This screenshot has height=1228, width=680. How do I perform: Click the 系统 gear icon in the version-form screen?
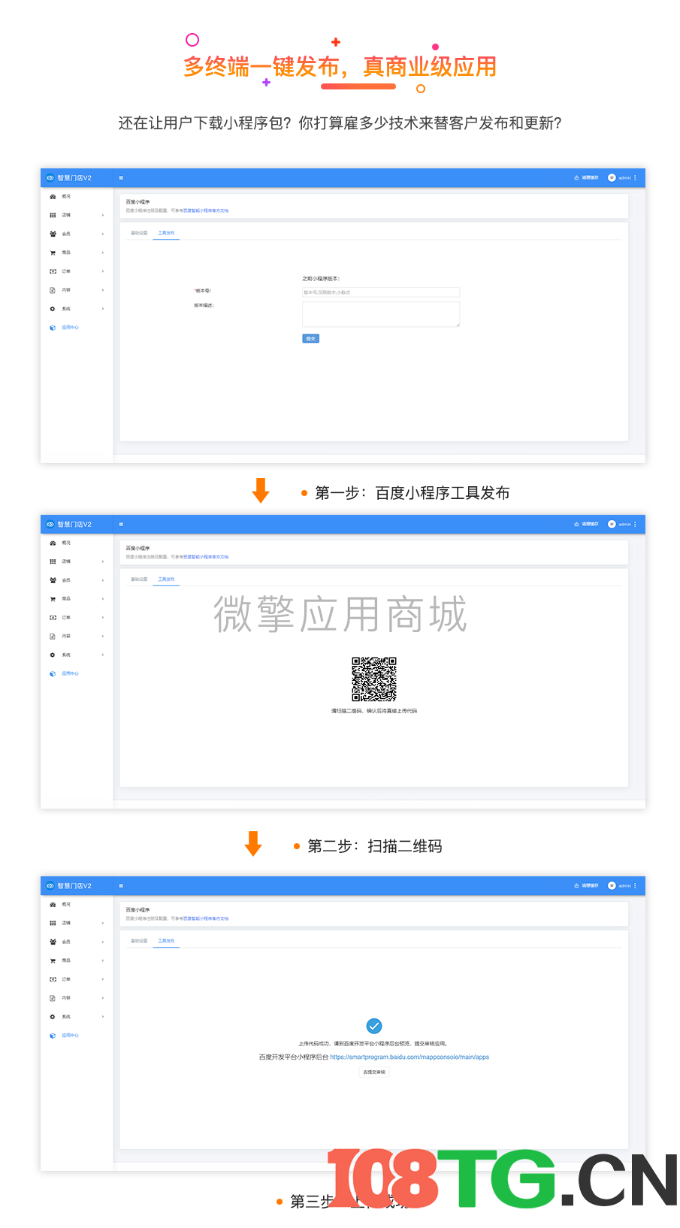(53, 309)
